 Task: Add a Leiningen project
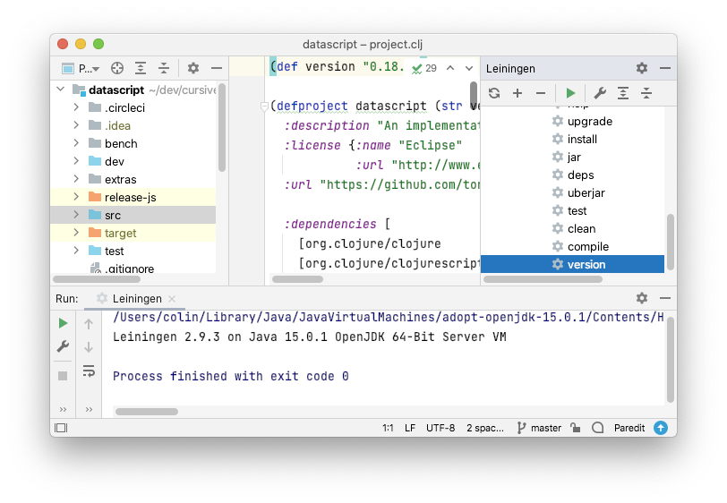click(517, 93)
